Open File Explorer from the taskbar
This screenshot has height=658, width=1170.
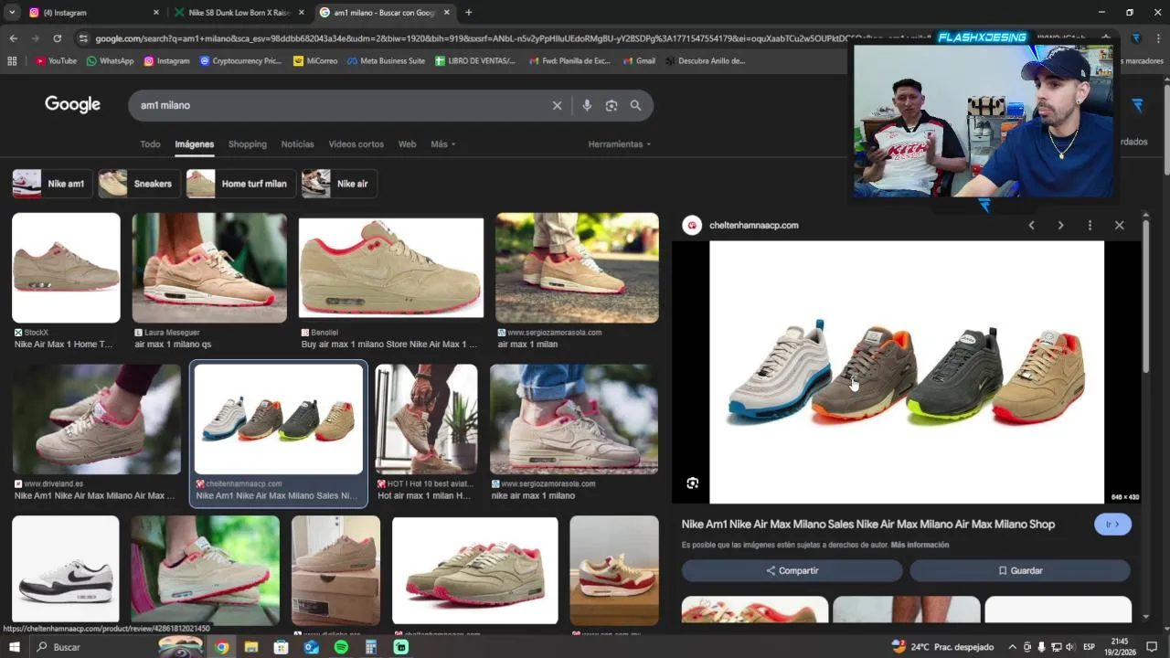(251, 647)
